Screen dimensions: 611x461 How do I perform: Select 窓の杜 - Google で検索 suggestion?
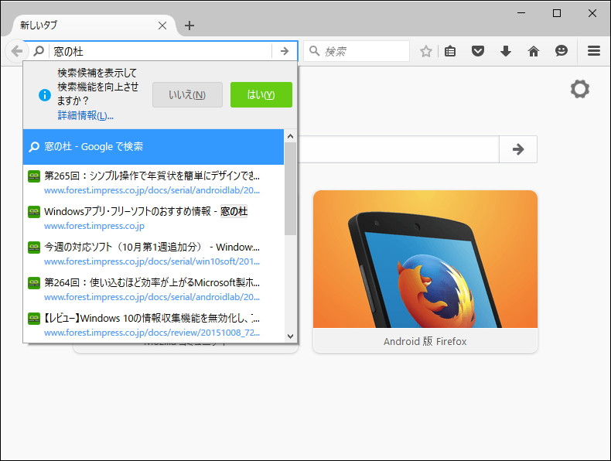[x=154, y=147]
